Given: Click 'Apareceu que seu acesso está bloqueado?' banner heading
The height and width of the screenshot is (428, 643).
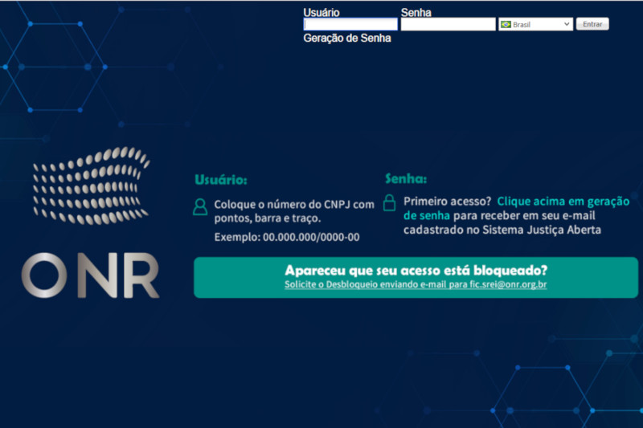Looking at the screenshot, I should coord(416,271).
